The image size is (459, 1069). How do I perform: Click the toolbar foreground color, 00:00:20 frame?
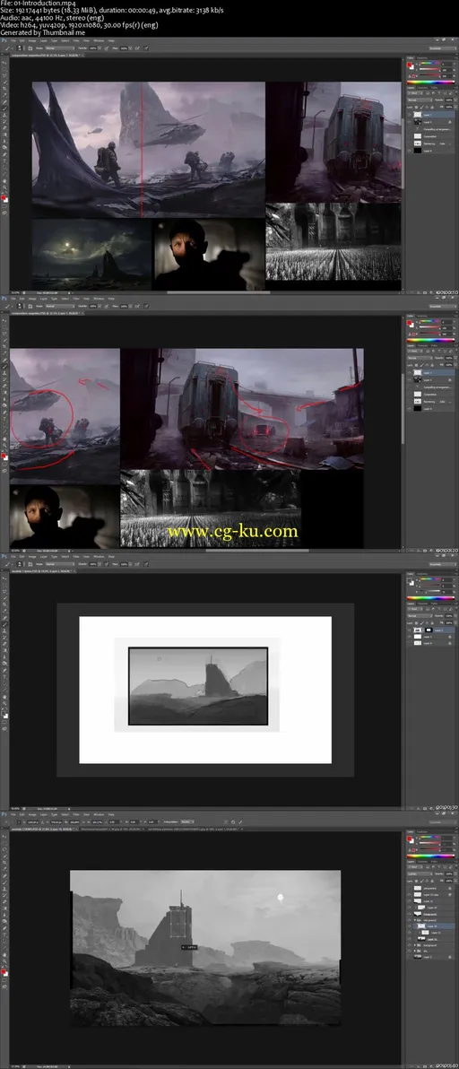tap(4, 456)
